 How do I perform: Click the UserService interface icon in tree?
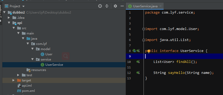pyautogui.click(x=42, y=65)
